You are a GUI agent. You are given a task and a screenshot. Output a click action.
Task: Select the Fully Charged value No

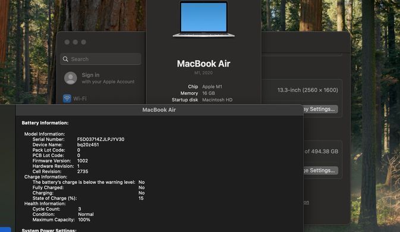(141, 187)
